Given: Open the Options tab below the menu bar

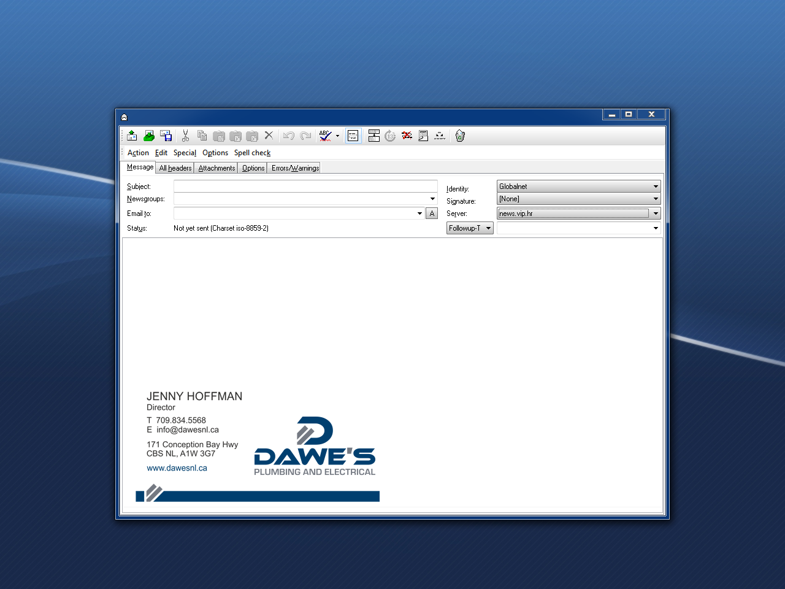Looking at the screenshot, I should coord(253,168).
